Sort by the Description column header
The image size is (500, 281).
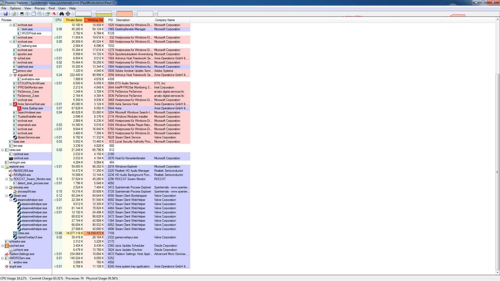pos(134,20)
